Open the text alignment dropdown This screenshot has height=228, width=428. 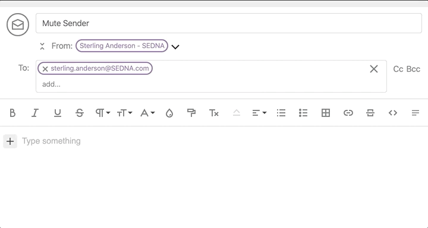tap(259, 113)
